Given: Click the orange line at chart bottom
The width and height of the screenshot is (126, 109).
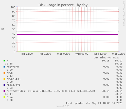Looking at the screenshot, I should [67, 51].
